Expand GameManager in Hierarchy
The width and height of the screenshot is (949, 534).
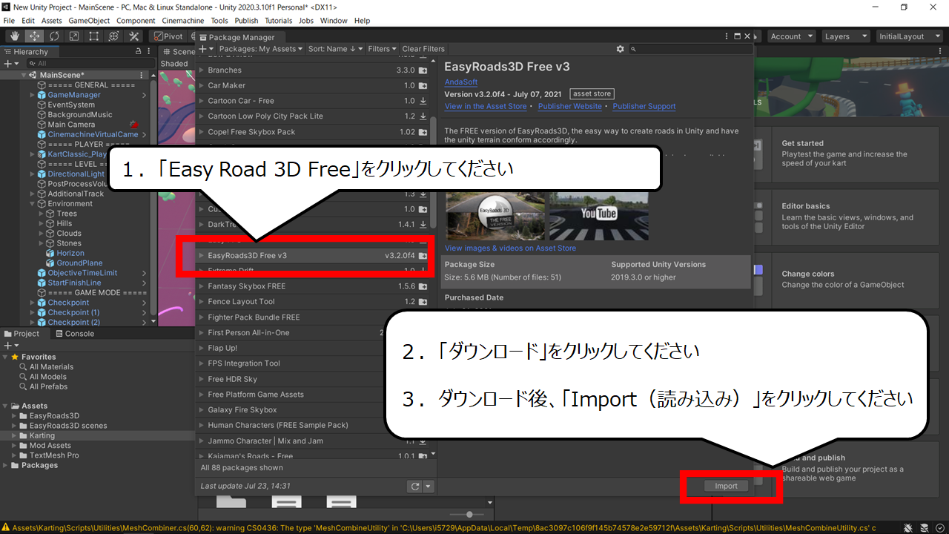click(x=33, y=95)
